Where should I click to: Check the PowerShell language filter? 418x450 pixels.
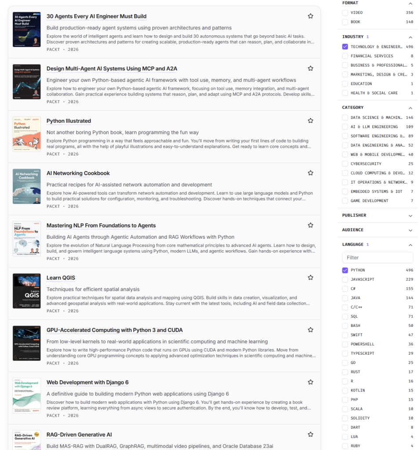click(x=345, y=344)
